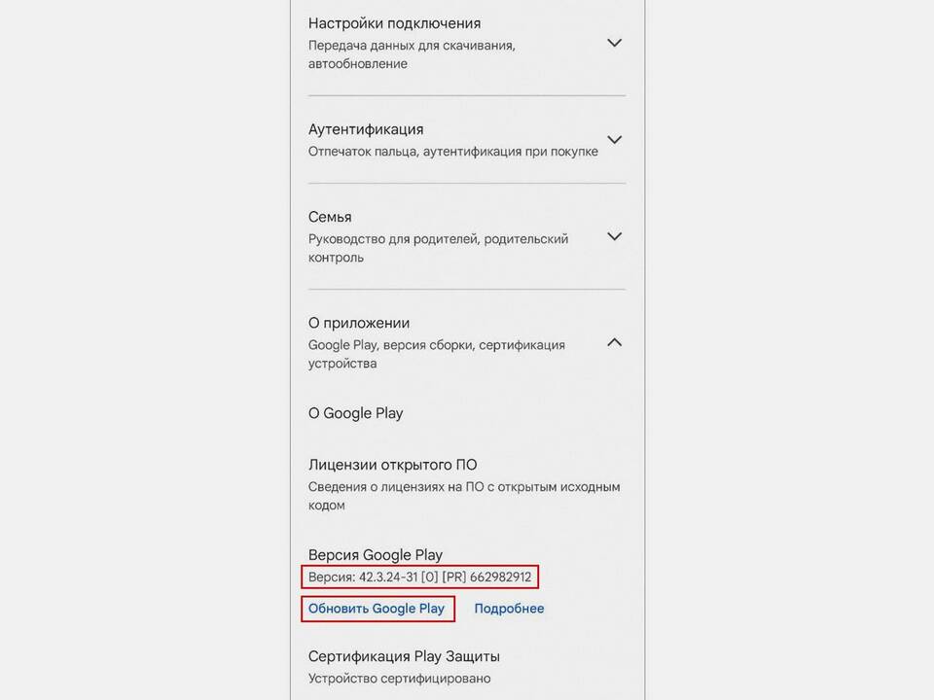Click the Отпечаток пальца description text
Image resolution: width=934 pixels, height=700 pixels.
tap(452, 152)
